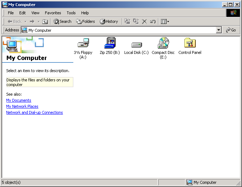Click the large computer graphic in left pane

tap(12, 46)
